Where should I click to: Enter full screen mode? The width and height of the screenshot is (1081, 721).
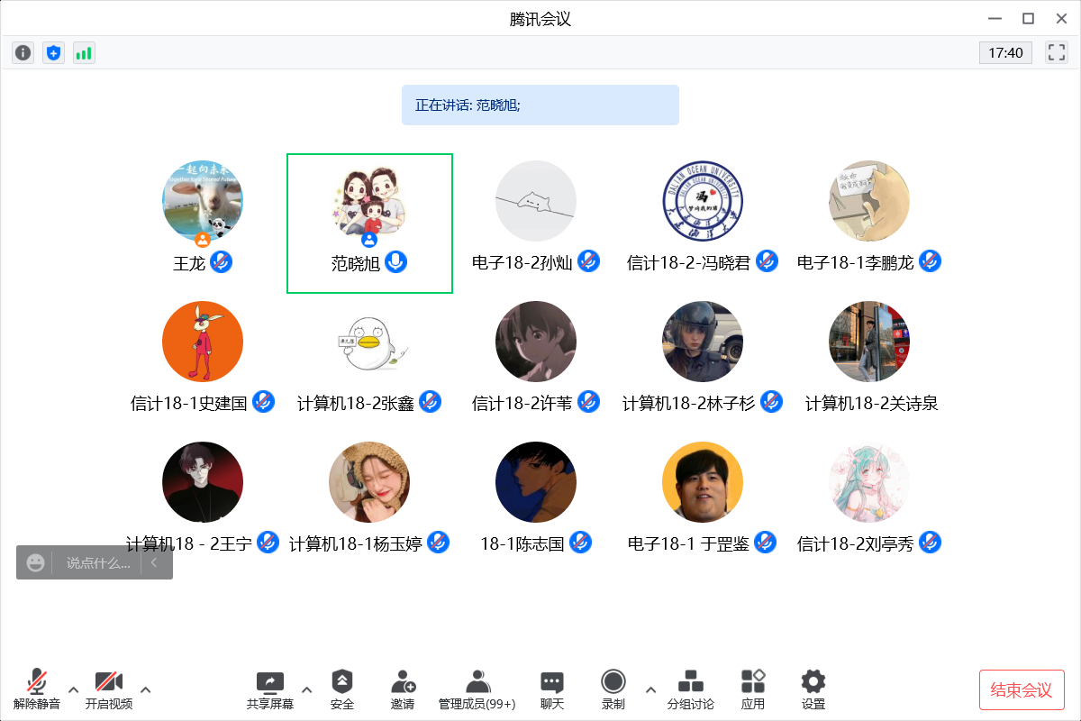pos(1056,53)
